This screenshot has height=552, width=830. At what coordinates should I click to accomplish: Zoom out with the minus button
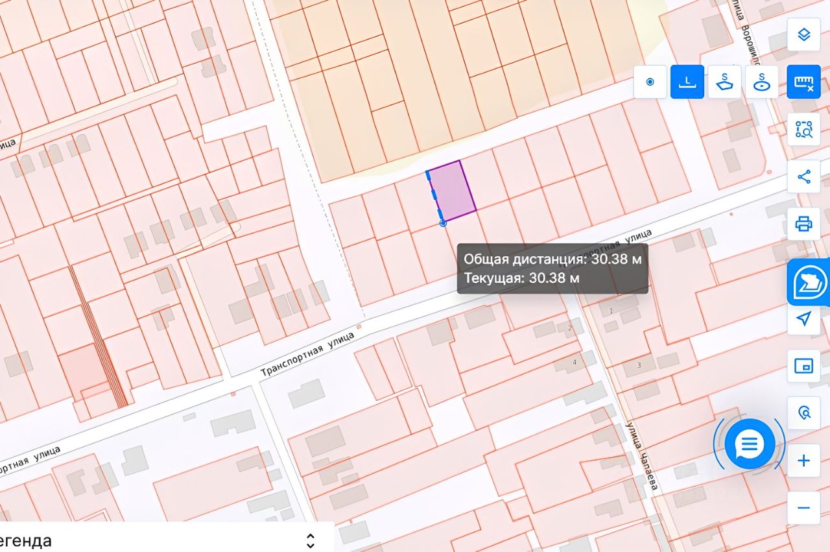point(803,508)
